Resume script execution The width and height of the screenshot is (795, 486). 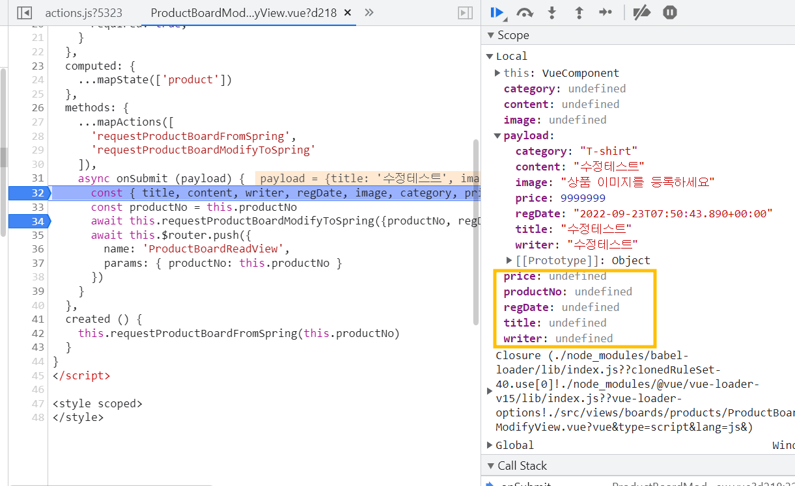pyautogui.click(x=497, y=12)
